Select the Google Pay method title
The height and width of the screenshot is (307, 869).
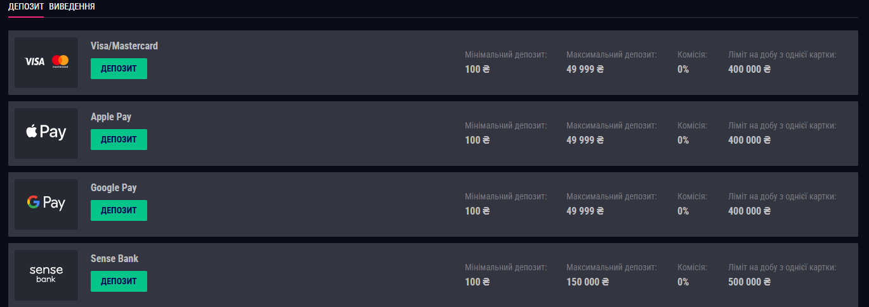click(114, 188)
